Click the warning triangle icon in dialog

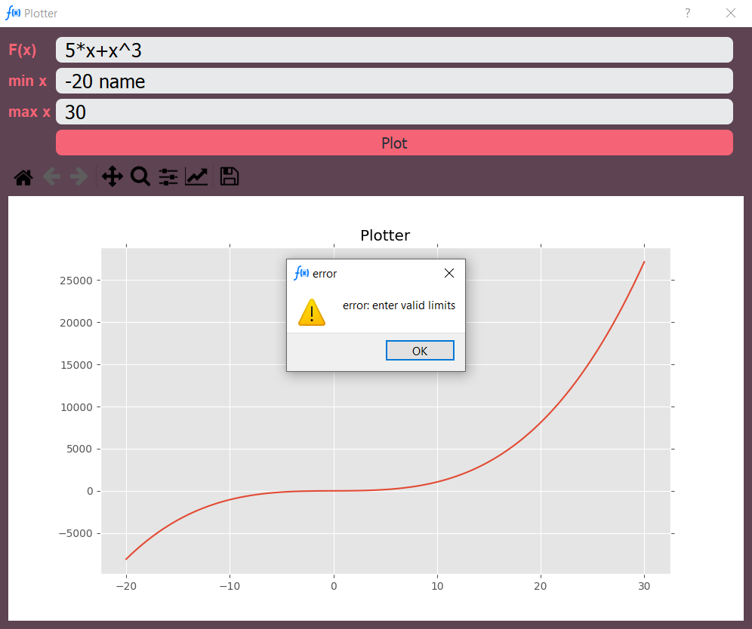[x=312, y=312]
